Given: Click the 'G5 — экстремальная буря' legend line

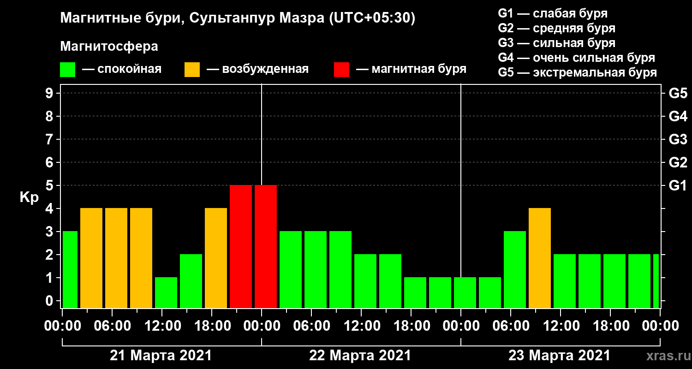Looking at the screenshot, I should (x=578, y=73).
